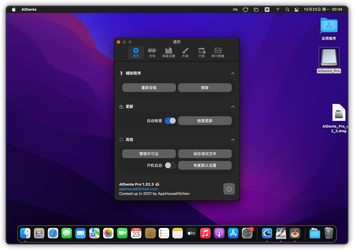Open Control Center in the menu bar

tap(296, 10)
